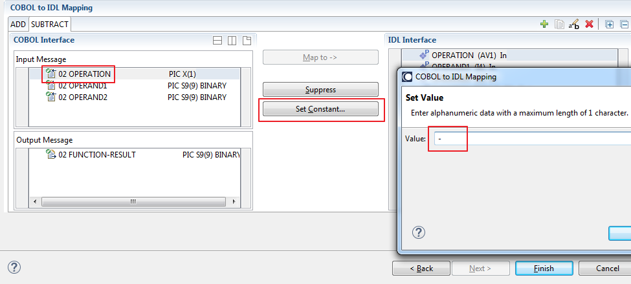Click Output Message scrollbar left arrow
Image resolution: width=631 pixels, height=284 pixels.
click(x=35, y=201)
